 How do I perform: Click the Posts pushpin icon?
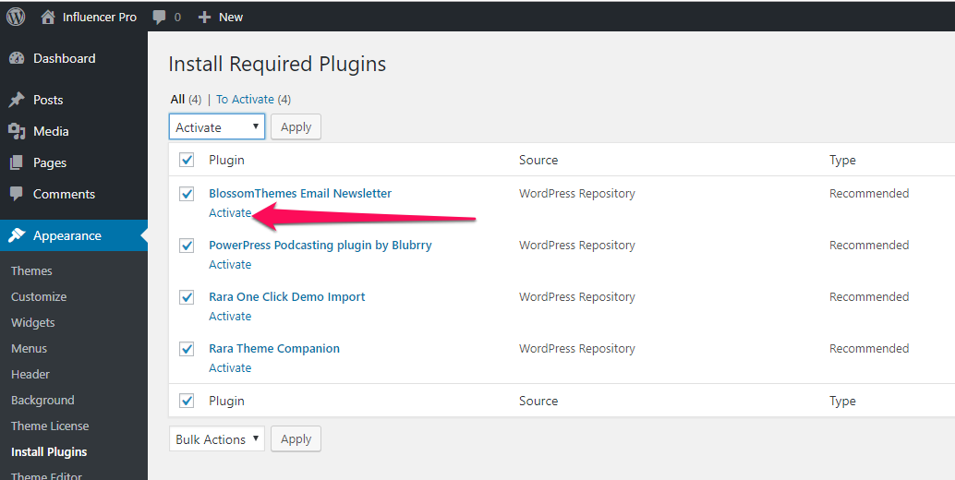tap(17, 100)
